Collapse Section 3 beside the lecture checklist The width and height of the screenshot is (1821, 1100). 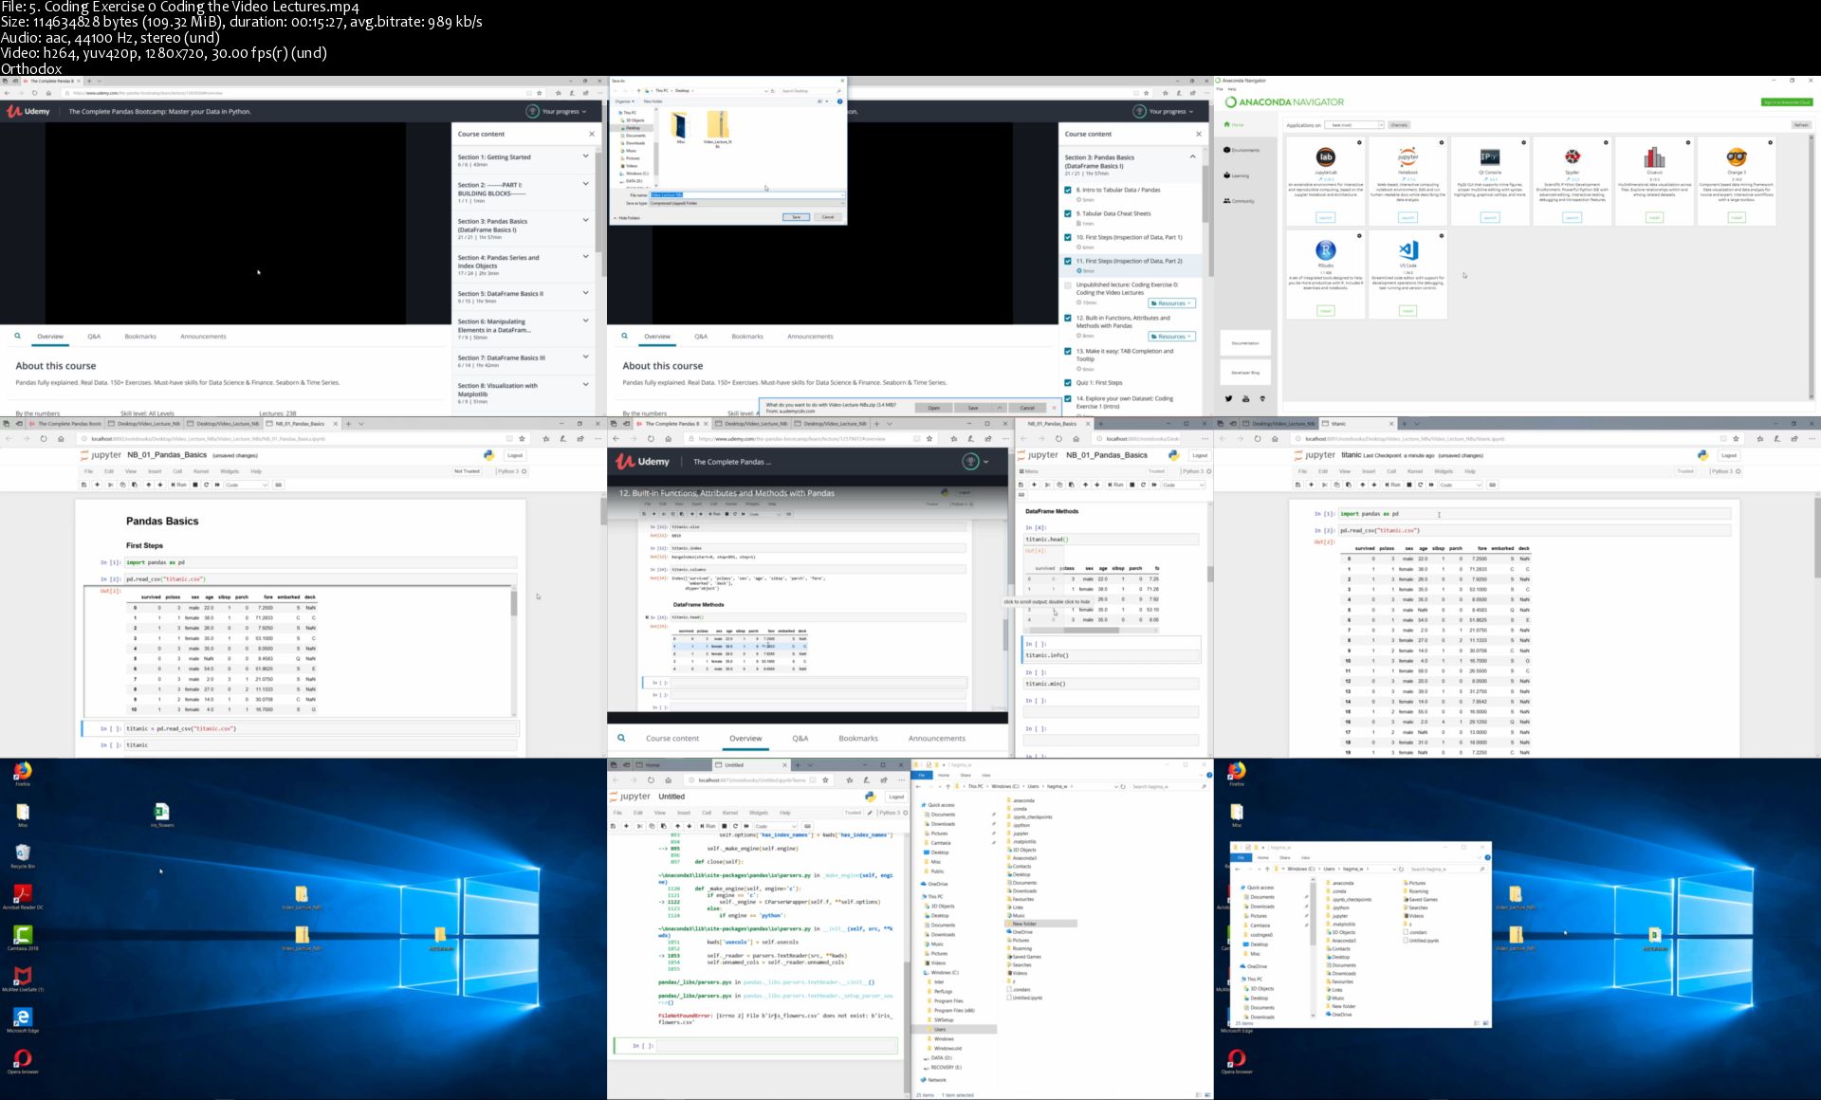coord(1193,156)
